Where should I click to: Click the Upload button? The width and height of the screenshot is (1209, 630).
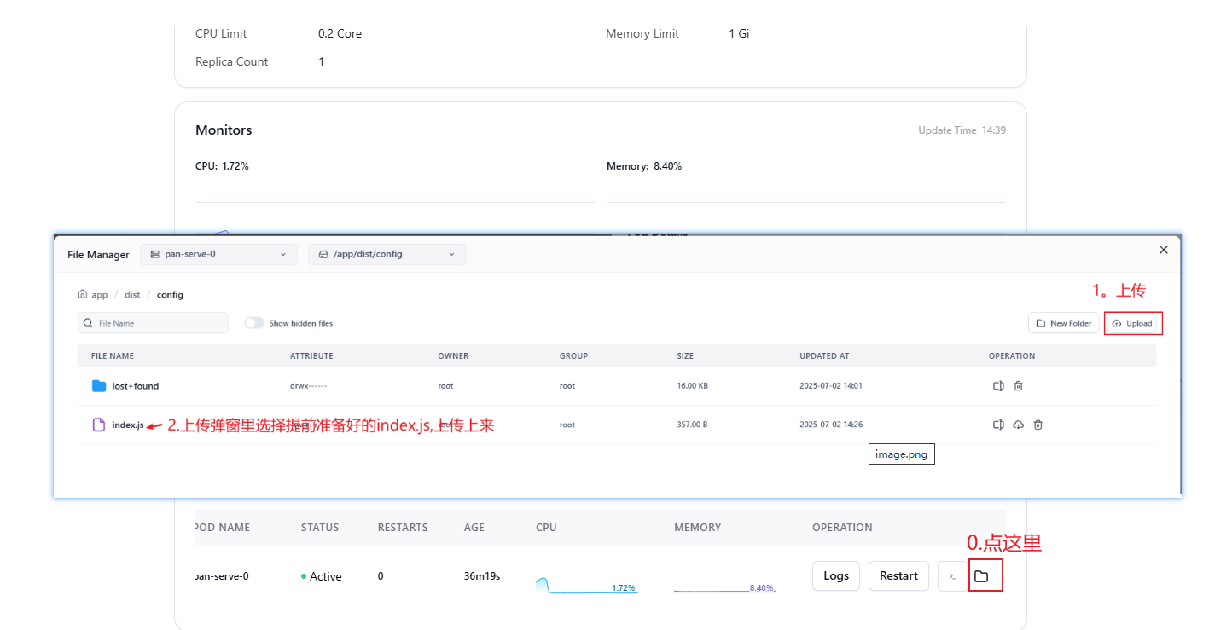pos(1132,323)
